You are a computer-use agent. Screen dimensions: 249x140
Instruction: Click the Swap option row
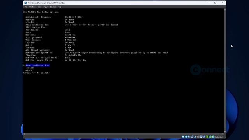click(47, 32)
